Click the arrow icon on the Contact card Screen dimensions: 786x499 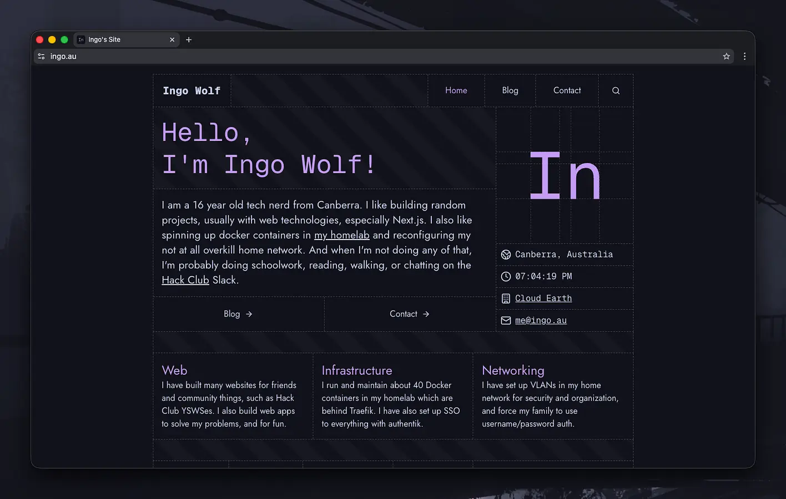(x=425, y=314)
